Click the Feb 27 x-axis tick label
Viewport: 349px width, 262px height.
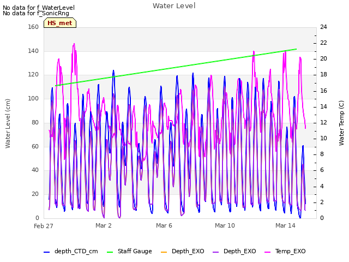[44, 226]
